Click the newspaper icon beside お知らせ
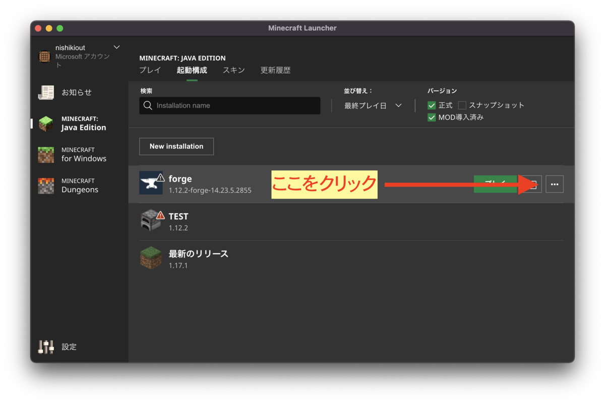This screenshot has height=403, width=605. pyautogui.click(x=46, y=92)
